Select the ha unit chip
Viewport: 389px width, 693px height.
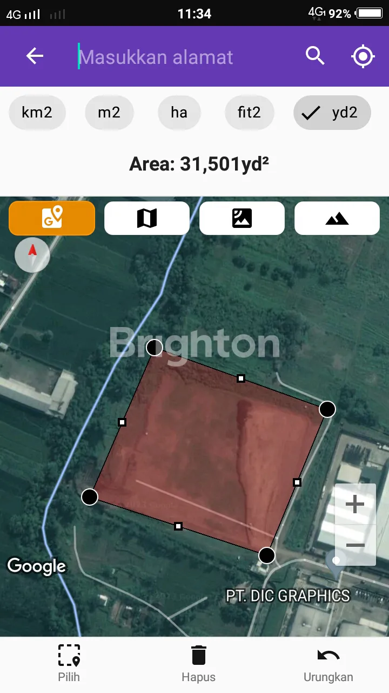(179, 113)
